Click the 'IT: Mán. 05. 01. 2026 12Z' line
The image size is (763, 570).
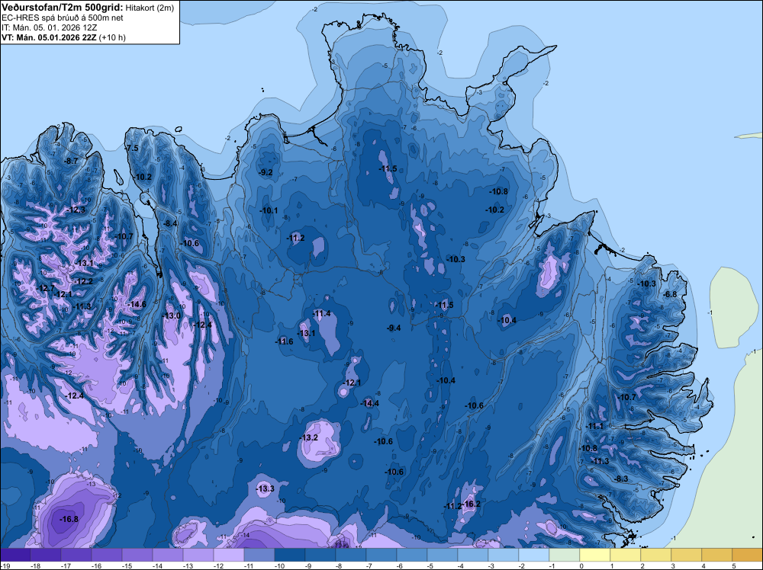49,27
